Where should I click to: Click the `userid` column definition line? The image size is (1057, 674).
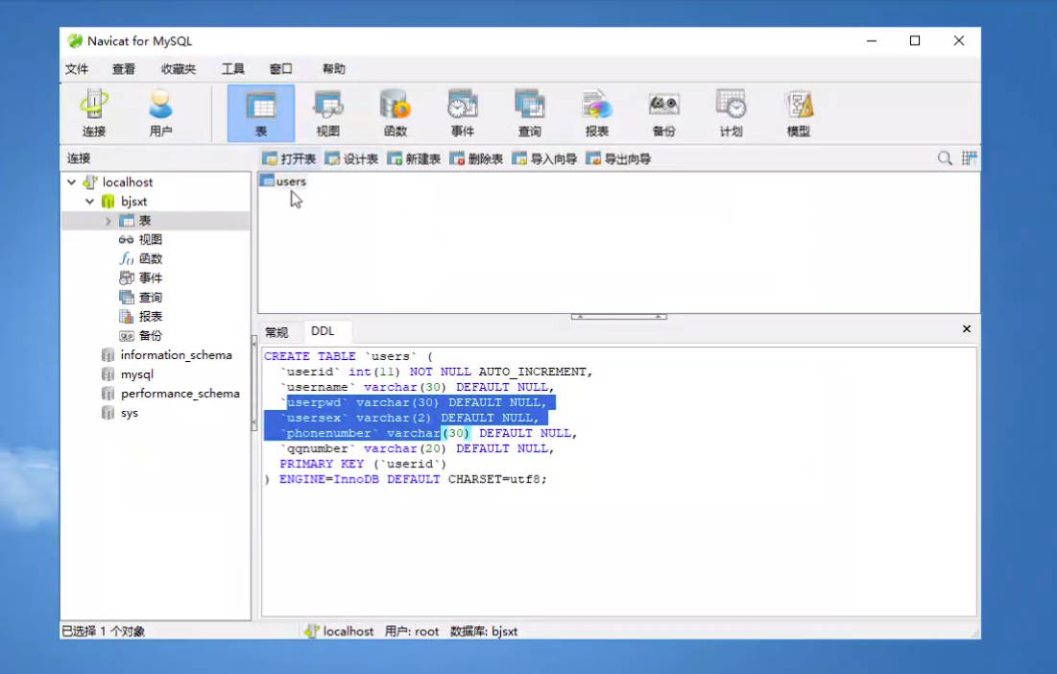436,372
